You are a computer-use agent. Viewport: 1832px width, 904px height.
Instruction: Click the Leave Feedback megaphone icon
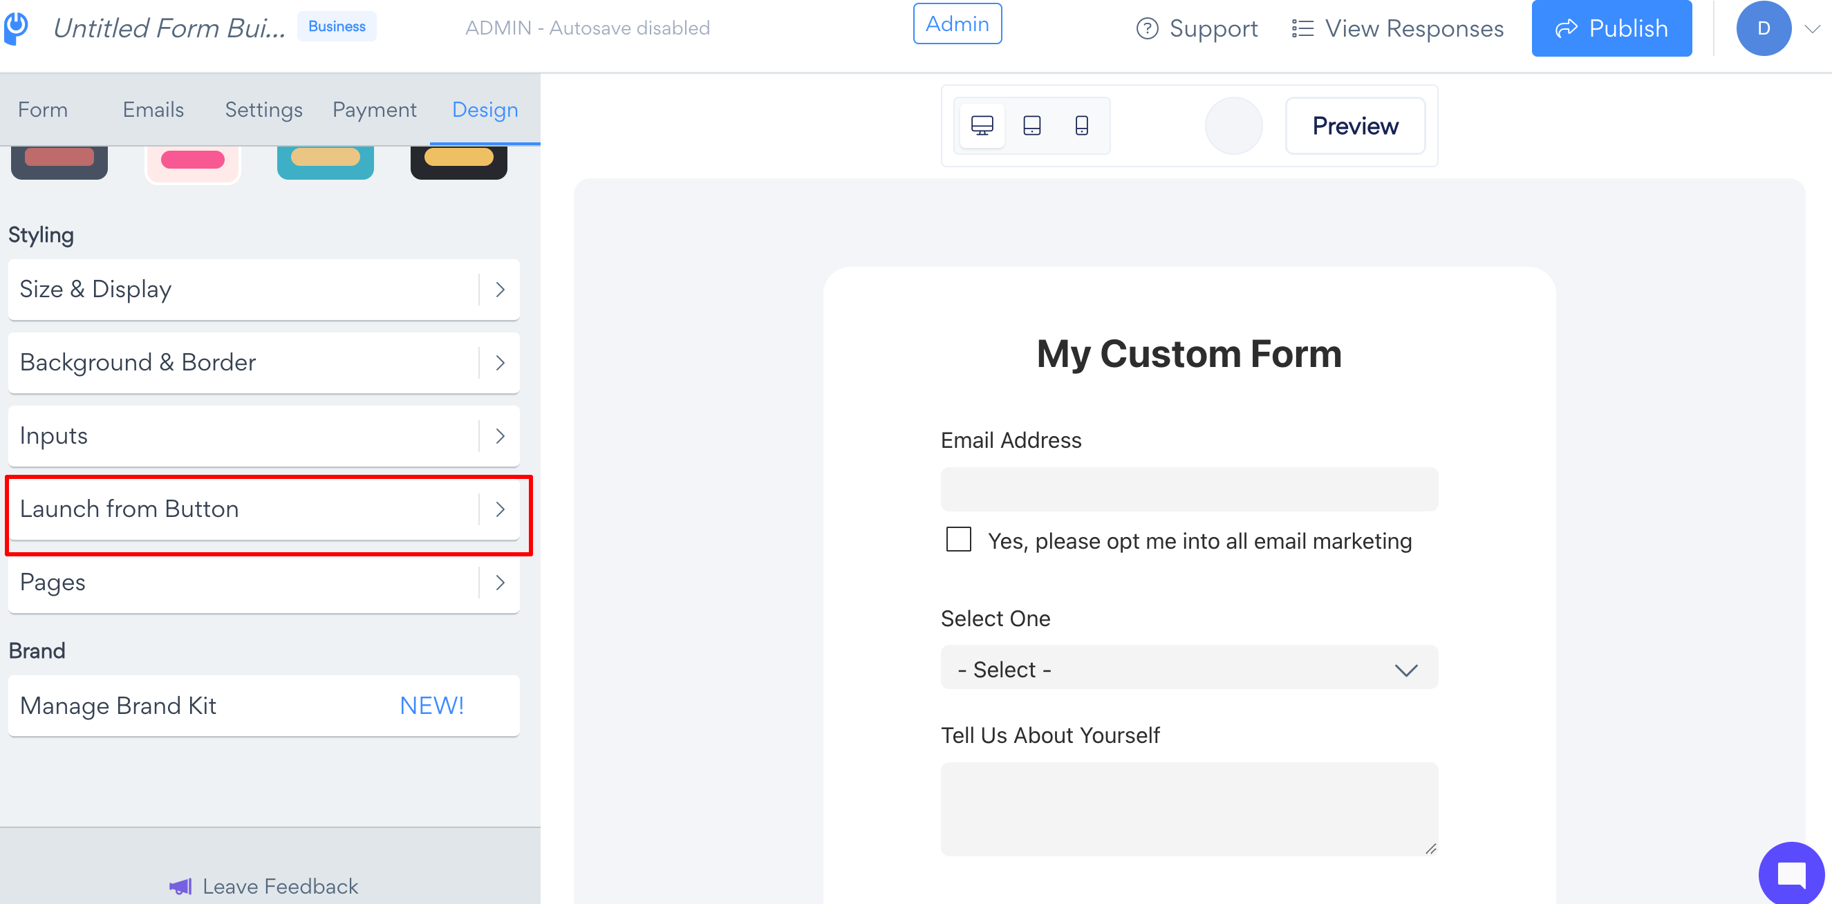click(x=180, y=886)
